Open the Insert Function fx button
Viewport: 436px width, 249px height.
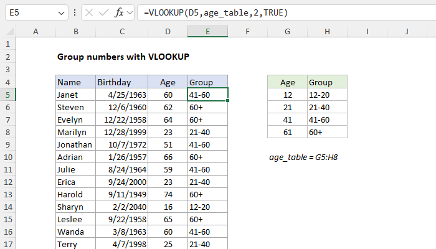(119, 12)
